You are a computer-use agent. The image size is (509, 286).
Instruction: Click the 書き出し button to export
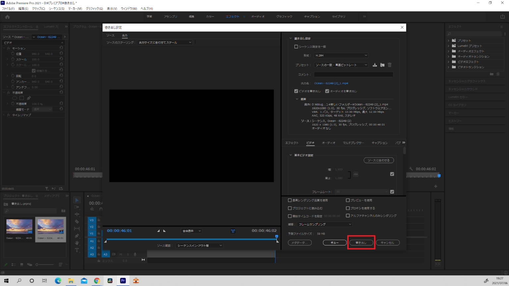point(361,242)
